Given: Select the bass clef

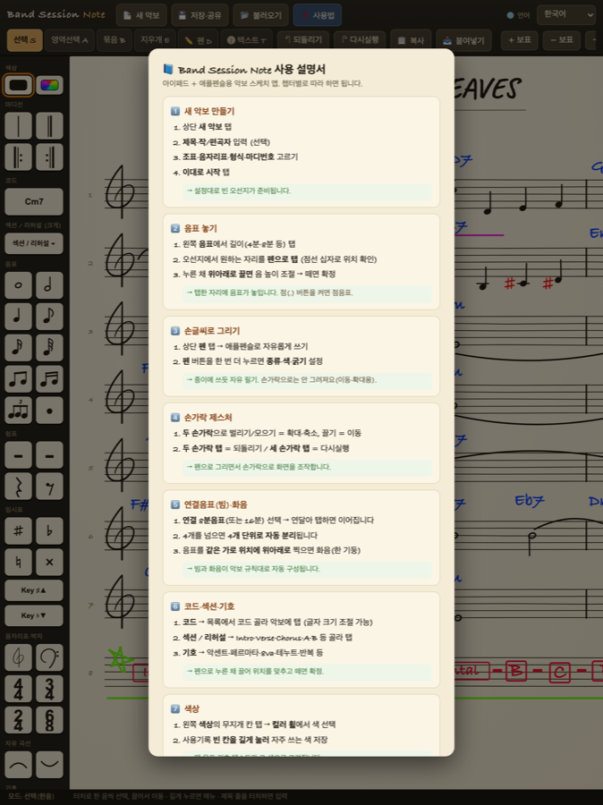Looking at the screenshot, I should coord(50,657).
